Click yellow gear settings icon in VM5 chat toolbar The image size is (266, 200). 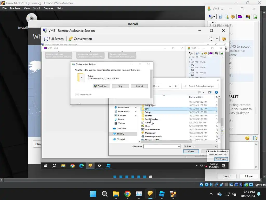(232, 17)
